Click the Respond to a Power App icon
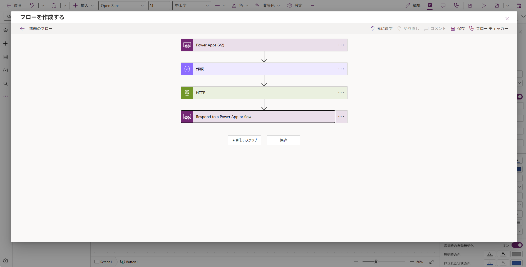The image size is (526, 267). coord(187,117)
